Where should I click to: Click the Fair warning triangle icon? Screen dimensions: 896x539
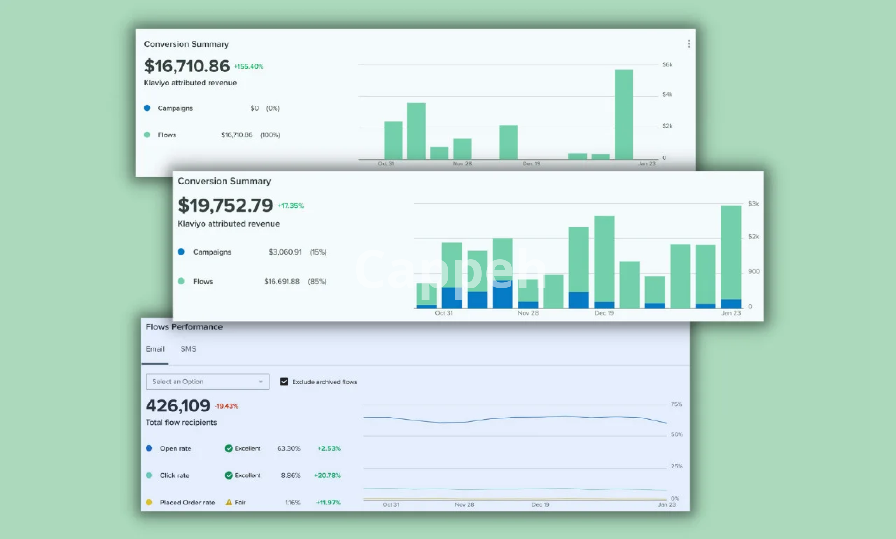tap(229, 503)
